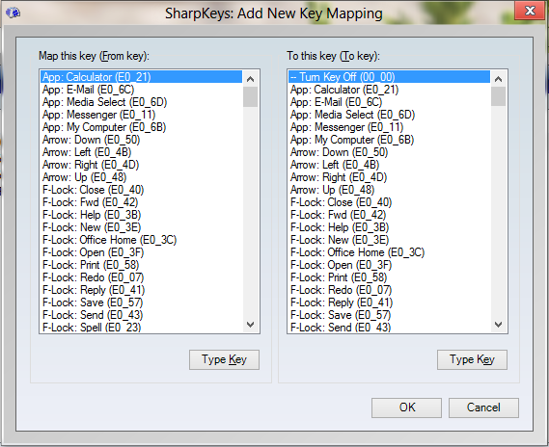Click the Type Key button under To key list

(472, 359)
